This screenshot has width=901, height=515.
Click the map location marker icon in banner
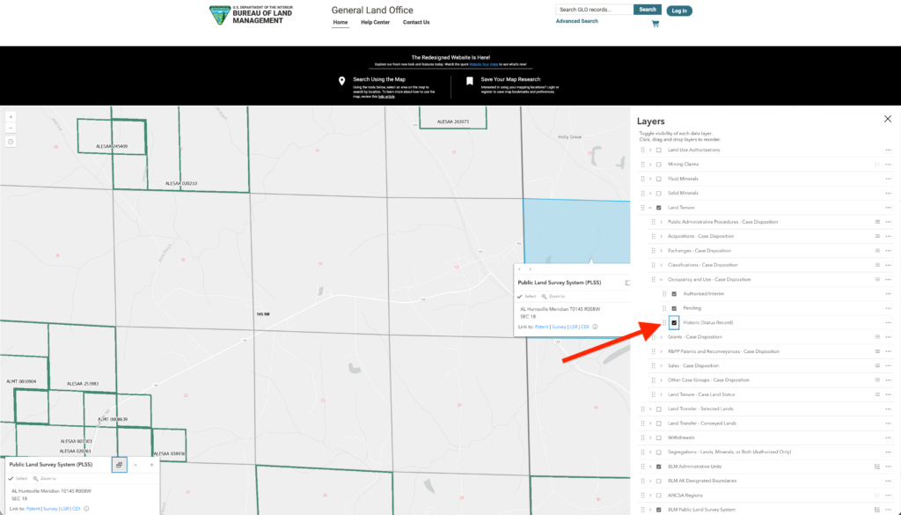click(x=342, y=81)
